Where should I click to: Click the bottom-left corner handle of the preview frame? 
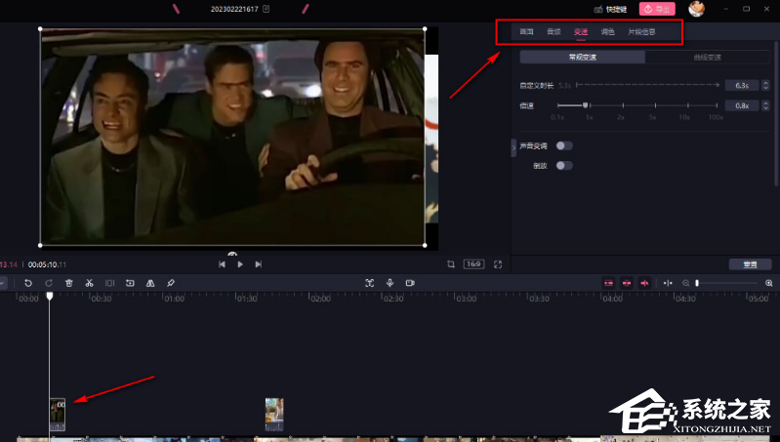click(40, 245)
